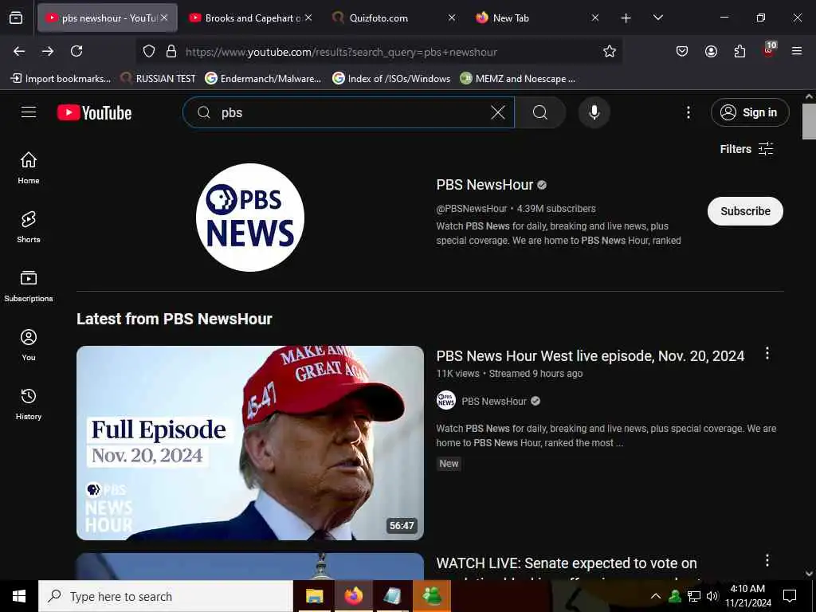Open File Explorer from taskbar
The image size is (816, 612).
coord(314,596)
